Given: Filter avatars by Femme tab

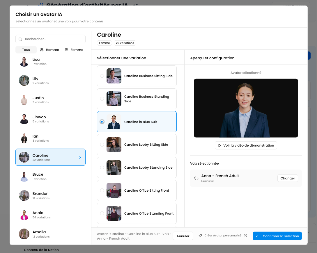Looking at the screenshot, I should [74, 50].
